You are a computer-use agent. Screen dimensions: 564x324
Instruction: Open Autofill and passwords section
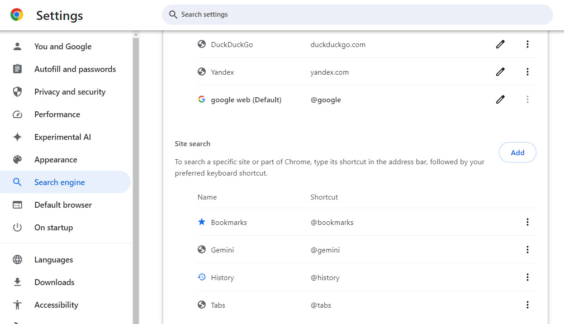(65, 69)
